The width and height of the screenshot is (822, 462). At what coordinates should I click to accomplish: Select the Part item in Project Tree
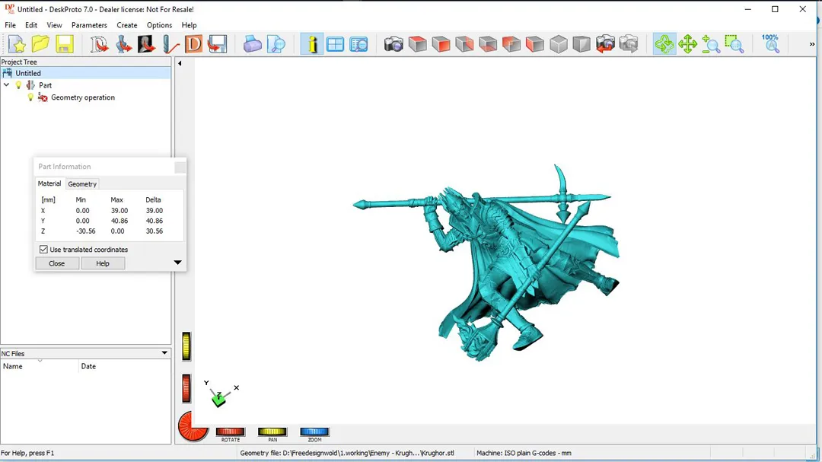(x=45, y=85)
